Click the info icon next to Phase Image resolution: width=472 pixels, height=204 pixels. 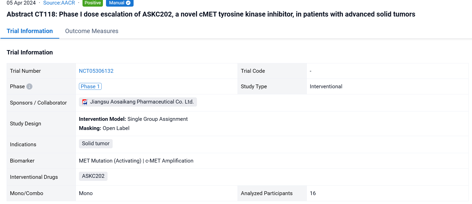29,86
